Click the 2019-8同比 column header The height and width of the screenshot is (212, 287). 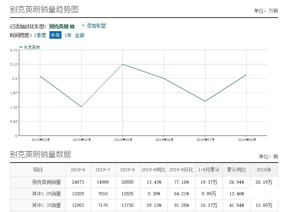coord(154,170)
